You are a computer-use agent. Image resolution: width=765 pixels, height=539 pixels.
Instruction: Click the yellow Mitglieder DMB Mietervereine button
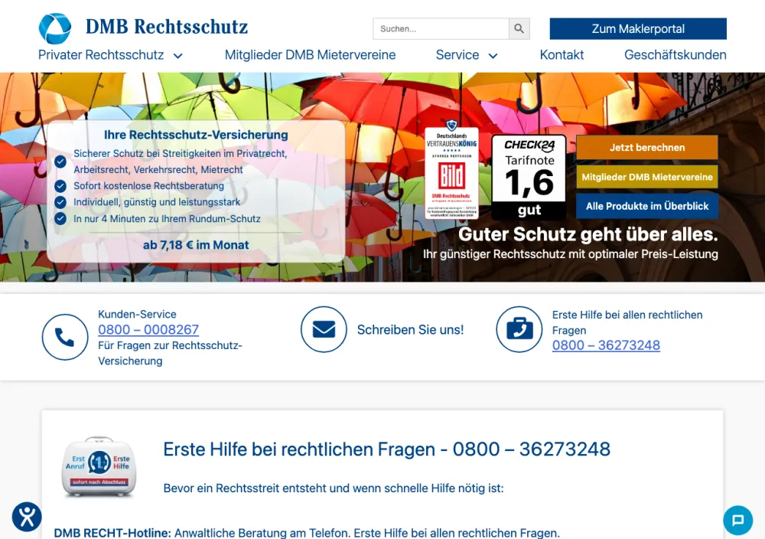point(647,177)
